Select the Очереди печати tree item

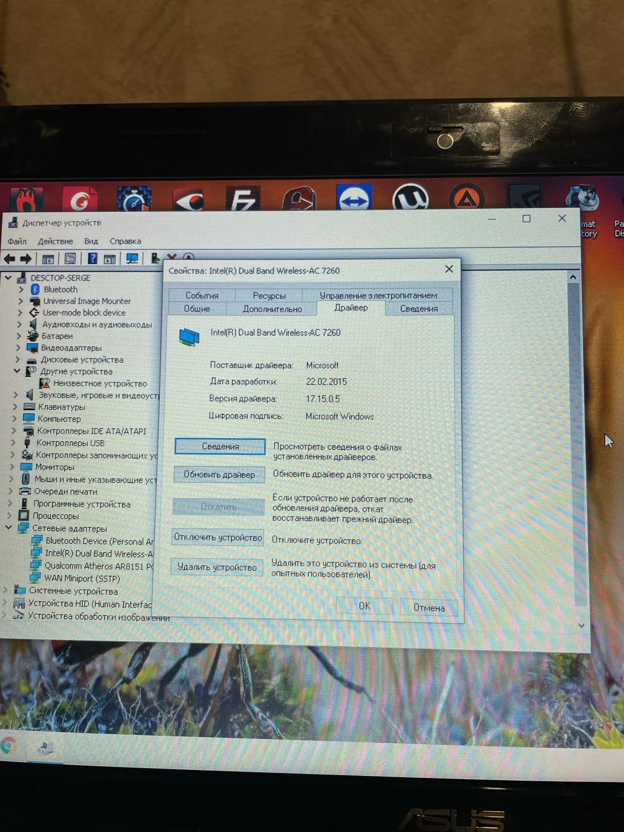[65, 491]
